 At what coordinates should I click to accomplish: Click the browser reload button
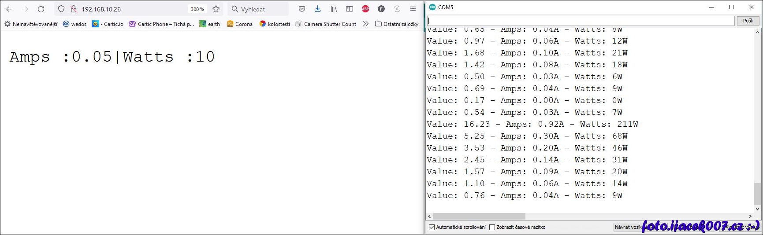[x=41, y=9]
